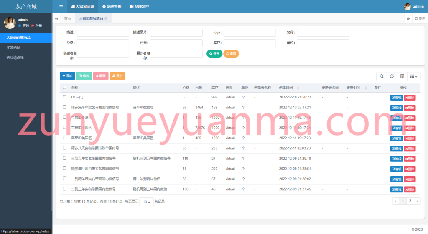Click the 修改 edit toolbar button
This screenshot has width=428, height=234.
click(84, 76)
